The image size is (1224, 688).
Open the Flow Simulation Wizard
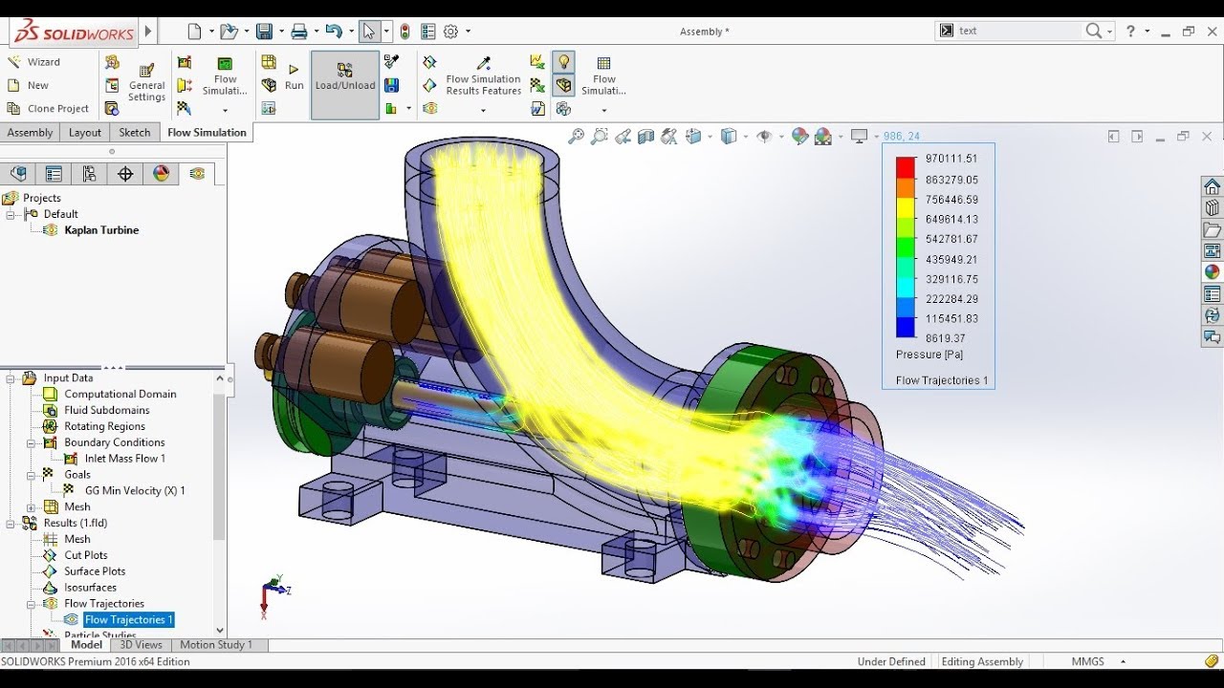[33, 62]
